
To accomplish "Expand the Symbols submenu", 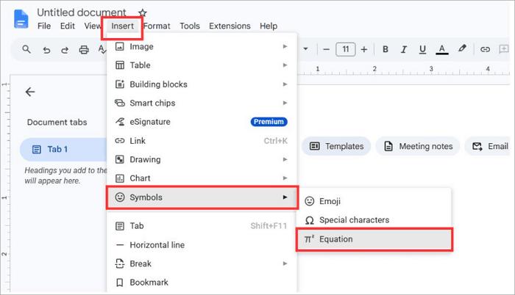I will [x=202, y=197].
